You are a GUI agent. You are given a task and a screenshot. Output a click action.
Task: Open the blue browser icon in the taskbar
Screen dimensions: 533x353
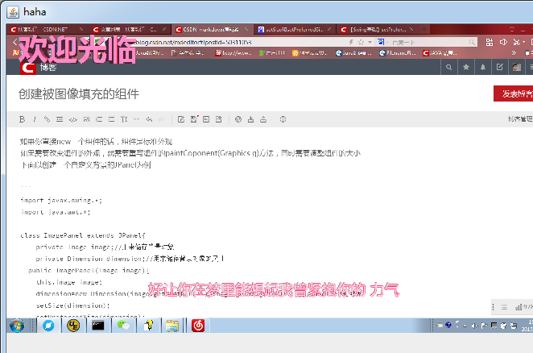point(48,326)
